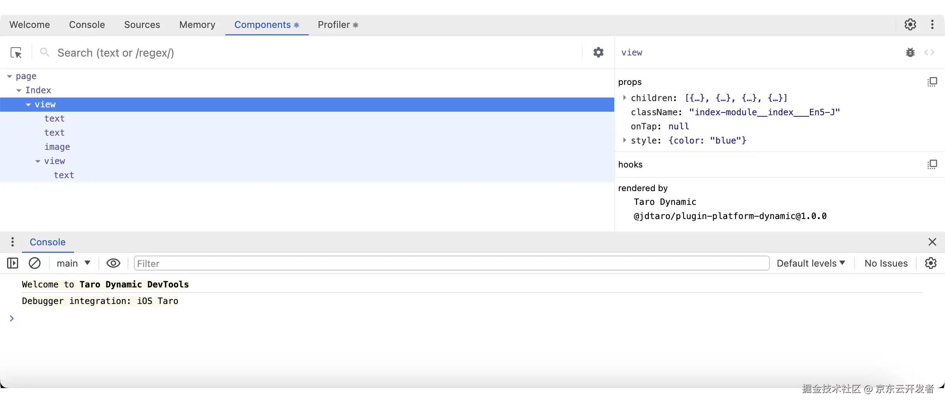Activate the element inspection picker tool
This screenshot has height=405, width=945.
16,52
